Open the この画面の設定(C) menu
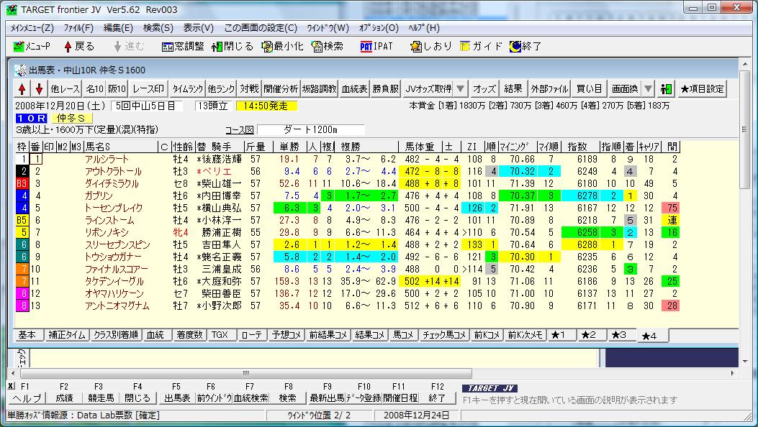Image resolution: width=758 pixels, height=427 pixels. tap(261, 28)
